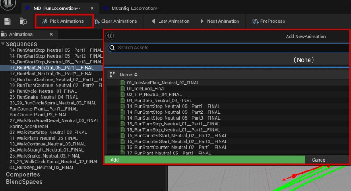The image size is (351, 191).
Task: Select 13_WalkContinue_Neutral_03_FINAL sequence
Action: point(47,144)
